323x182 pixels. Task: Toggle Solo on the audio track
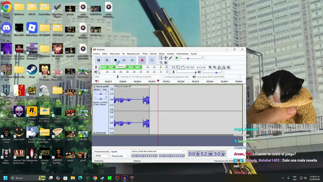coord(104,89)
